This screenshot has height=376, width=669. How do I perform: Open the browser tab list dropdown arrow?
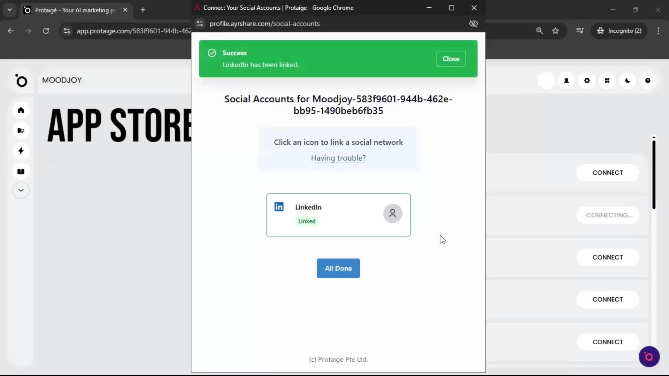click(9, 10)
